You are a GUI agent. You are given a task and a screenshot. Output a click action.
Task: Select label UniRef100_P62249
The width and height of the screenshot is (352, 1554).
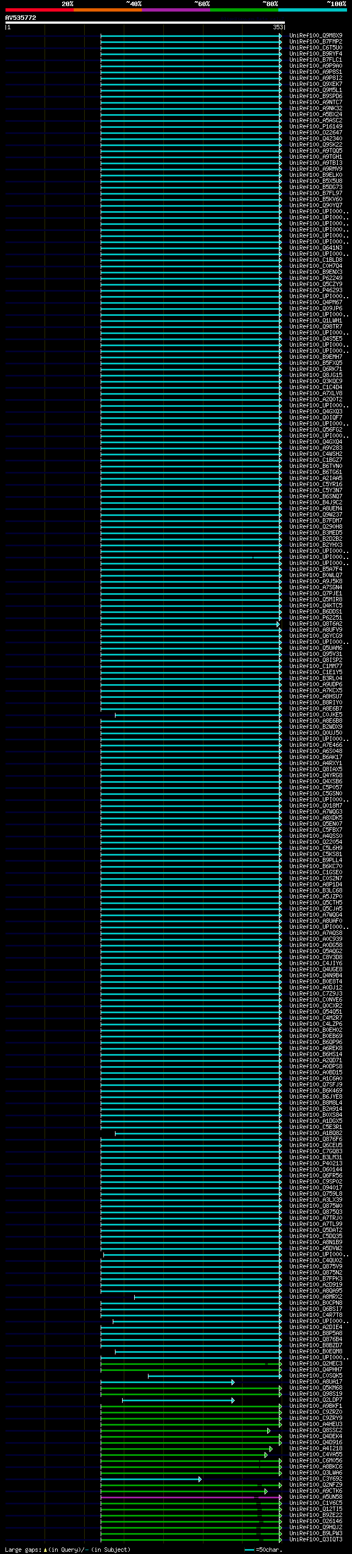coord(315,278)
